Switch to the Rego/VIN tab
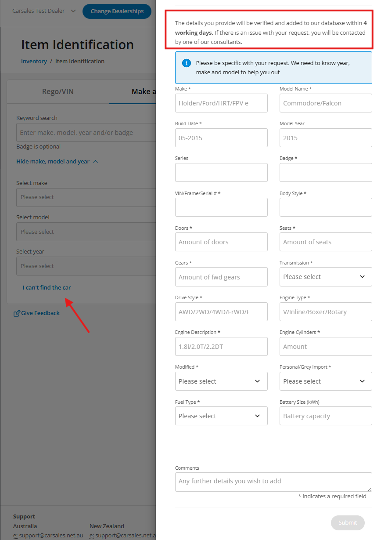The height and width of the screenshot is (540, 388). click(58, 91)
